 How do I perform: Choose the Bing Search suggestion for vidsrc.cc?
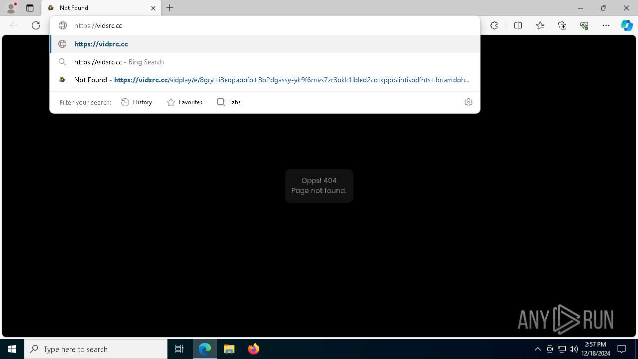(x=265, y=62)
